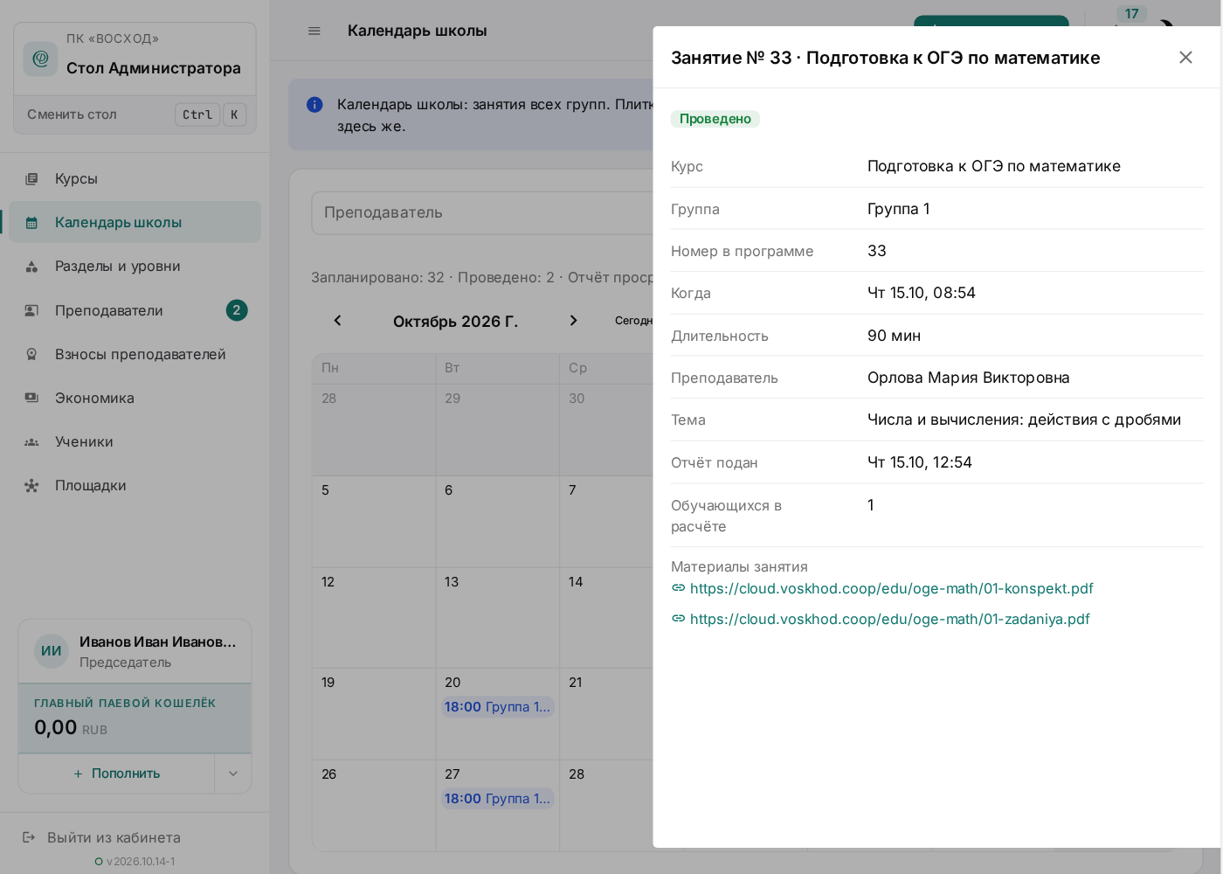Screen dimensions: 1223x874
Task: Expand the wallet dropdown chevron
Action: coord(233,773)
